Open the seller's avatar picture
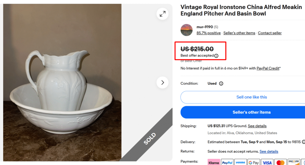This screenshot has width=305, height=165. pos(186,30)
